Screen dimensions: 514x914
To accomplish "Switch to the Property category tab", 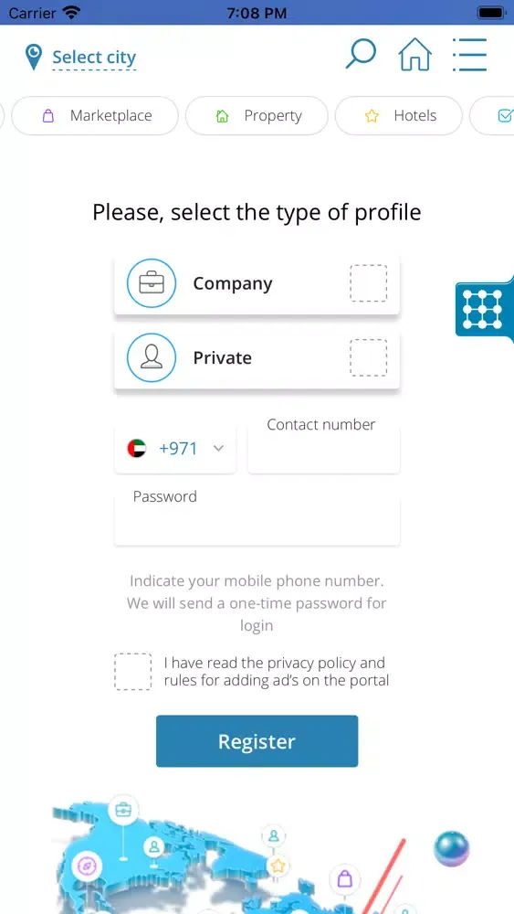I will click(x=257, y=115).
